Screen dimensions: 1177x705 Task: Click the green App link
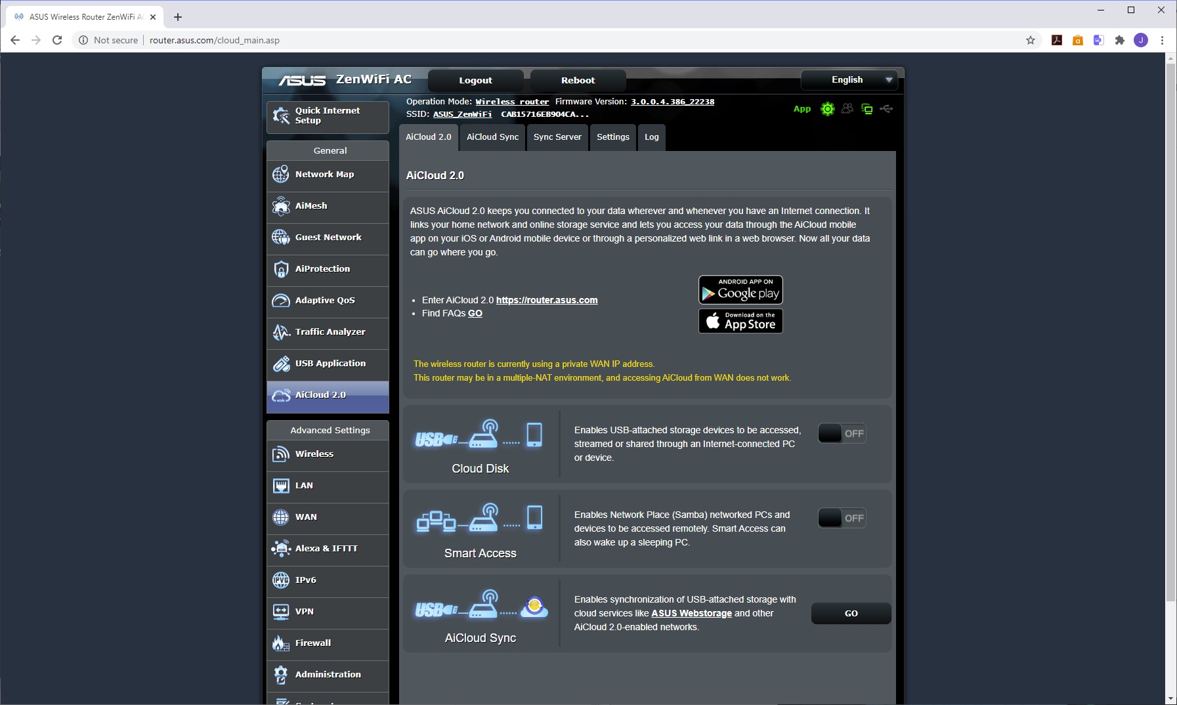click(x=802, y=109)
